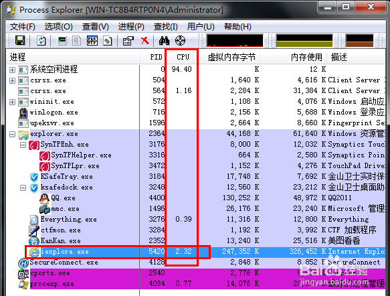This screenshot has width=390, height=296.
Task: Click the 130,252 K virtual memory value
Action: (241, 198)
